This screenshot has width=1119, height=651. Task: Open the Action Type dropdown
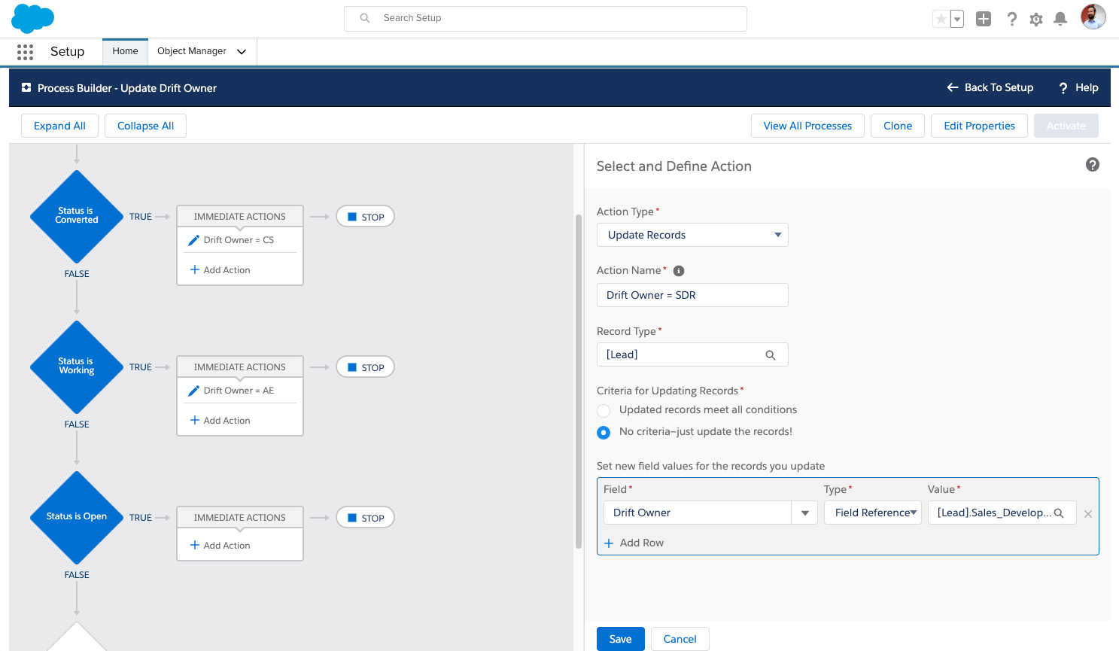point(692,235)
